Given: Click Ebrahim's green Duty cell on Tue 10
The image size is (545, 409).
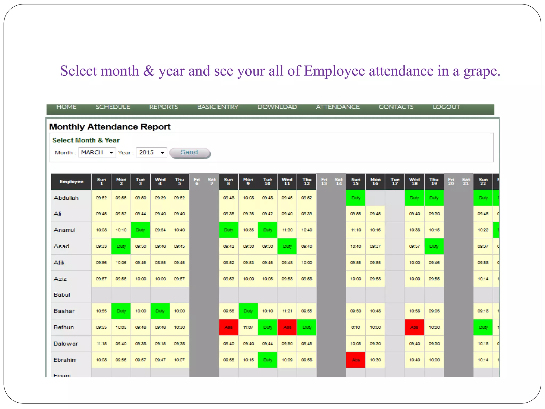Looking at the screenshot, I should 267,360.
